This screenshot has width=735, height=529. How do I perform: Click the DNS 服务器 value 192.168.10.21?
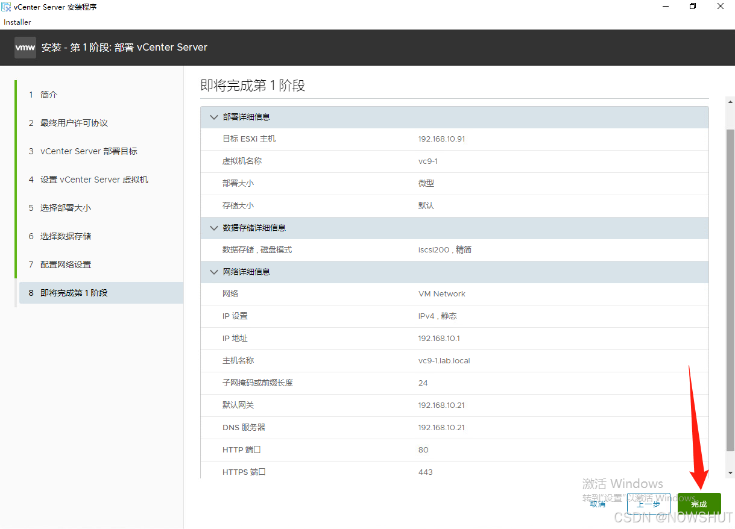(441, 428)
